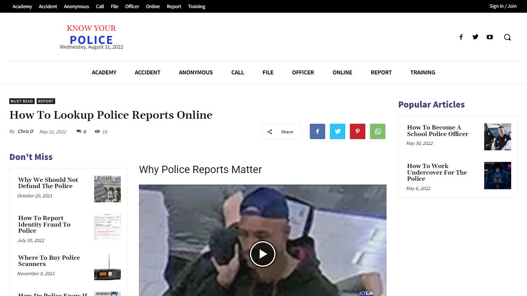Share article on Twitter

[x=338, y=131]
